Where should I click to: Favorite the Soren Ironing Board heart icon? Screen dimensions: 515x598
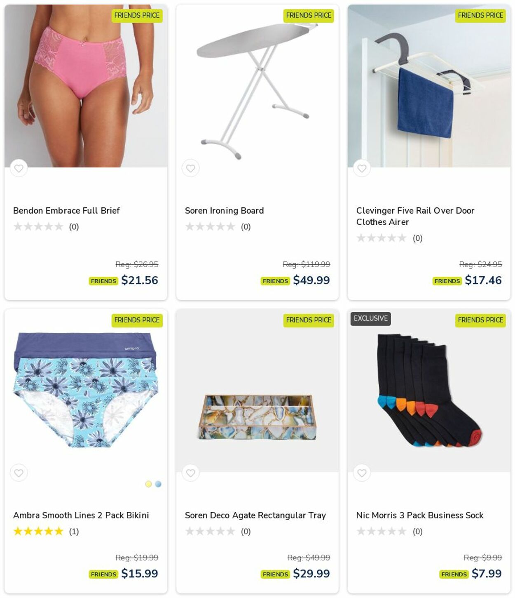click(190, 168)
